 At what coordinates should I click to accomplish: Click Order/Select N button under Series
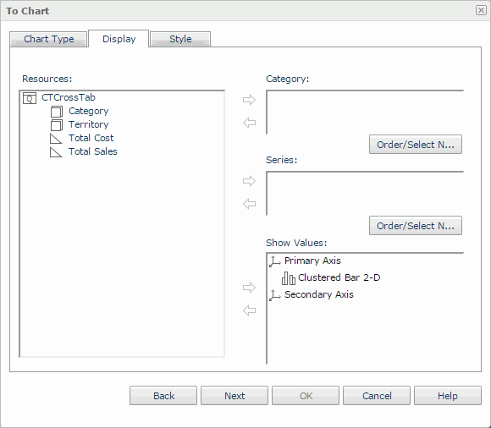(x=416, y=226)
